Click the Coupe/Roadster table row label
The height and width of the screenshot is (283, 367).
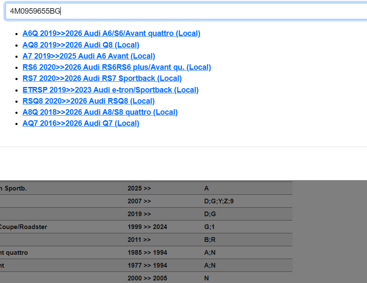click(24, 227)
